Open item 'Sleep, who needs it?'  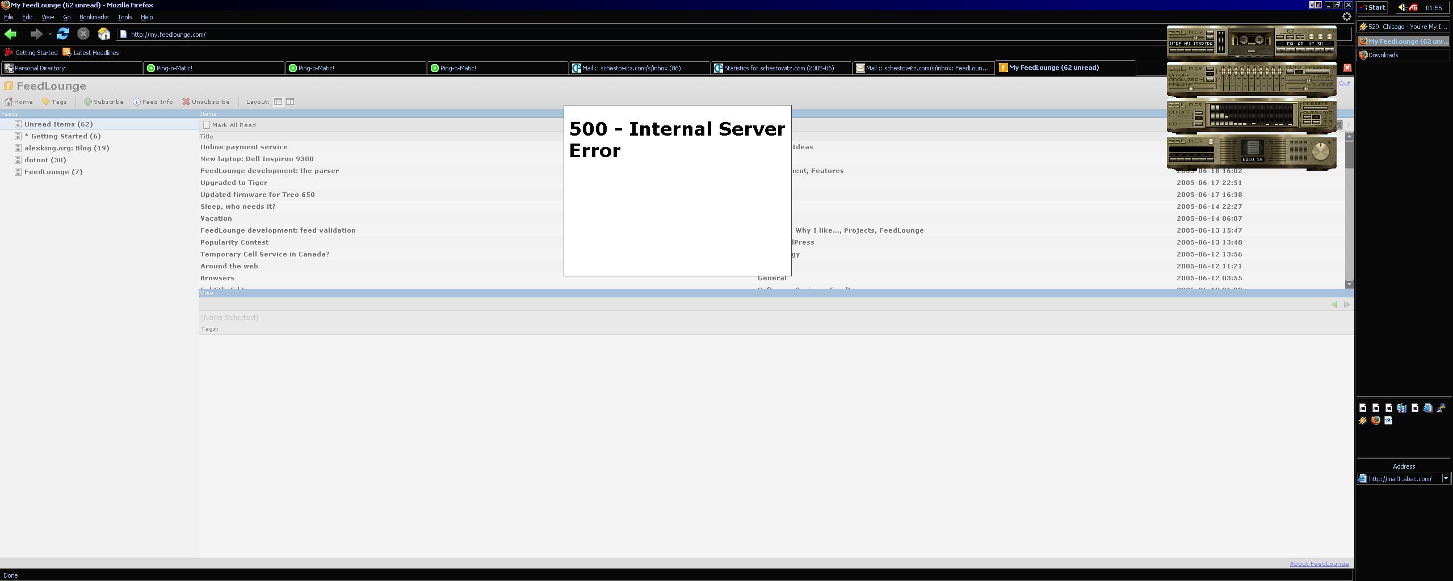(238, 207)
